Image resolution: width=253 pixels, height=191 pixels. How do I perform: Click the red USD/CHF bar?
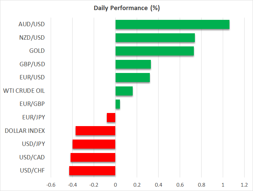92,171
